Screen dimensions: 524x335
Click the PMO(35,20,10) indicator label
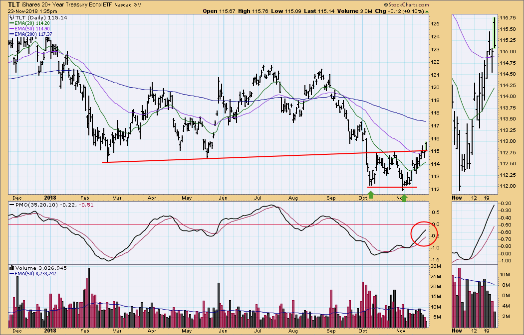click(36, 205)
